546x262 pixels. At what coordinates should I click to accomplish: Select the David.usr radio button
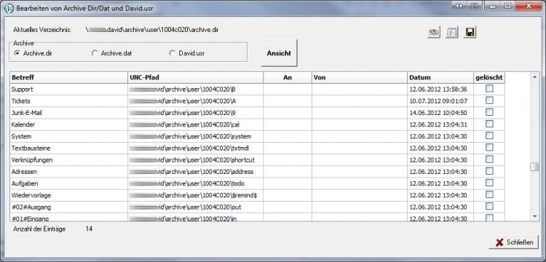click(186, 54)
